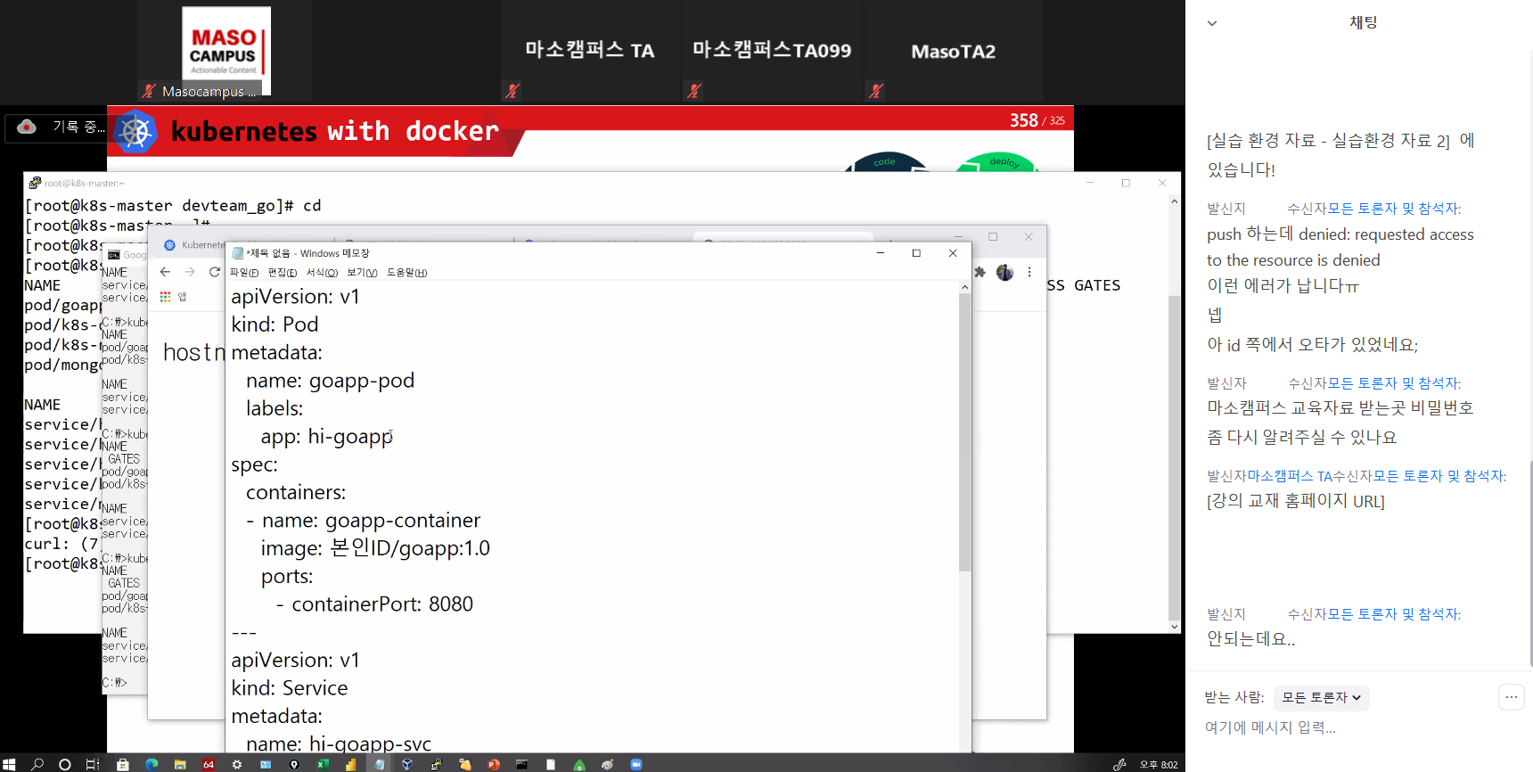Open the chat more options ellipsis button
This screenshot has height=772, width=1533.
pos(1511,697)
